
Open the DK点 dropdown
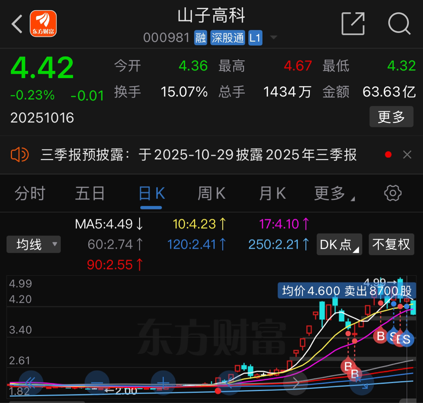tap(339, 244)
